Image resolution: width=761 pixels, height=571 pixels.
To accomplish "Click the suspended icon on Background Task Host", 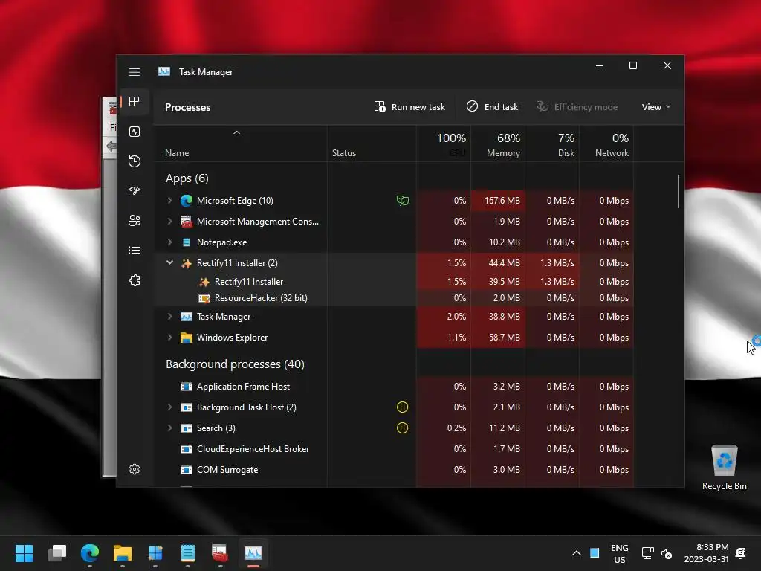I will (x=402, y=407).
